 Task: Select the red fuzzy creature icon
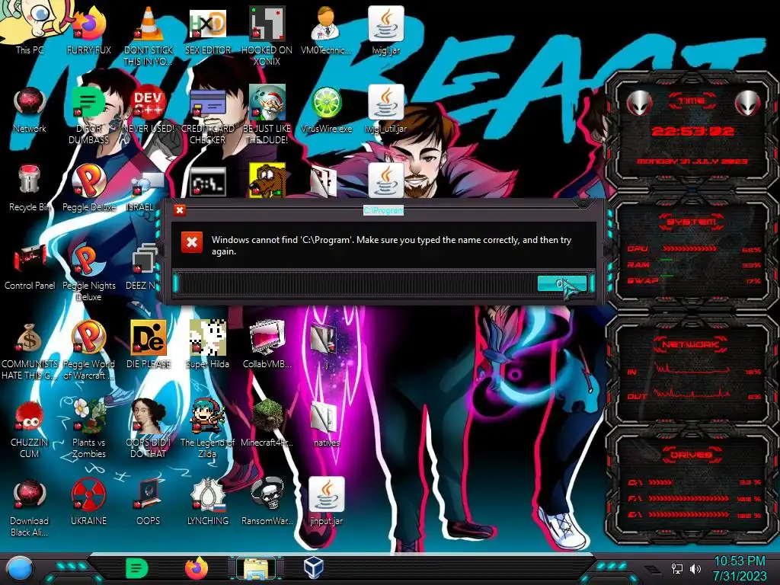coord(30,417)
